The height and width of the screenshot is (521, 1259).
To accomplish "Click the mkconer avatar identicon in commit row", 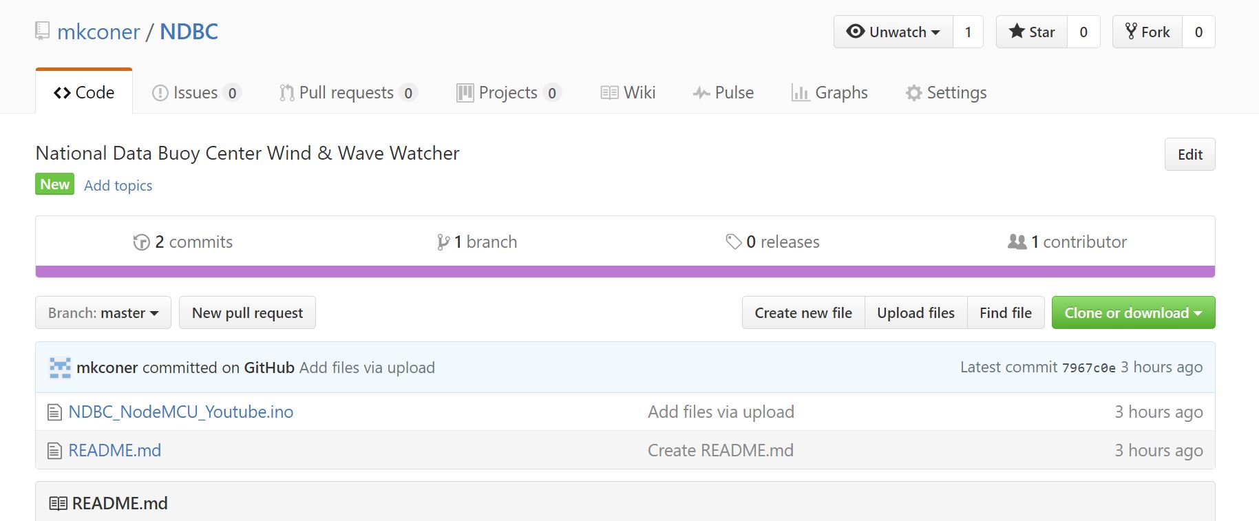I will click(x=61, y=368).
